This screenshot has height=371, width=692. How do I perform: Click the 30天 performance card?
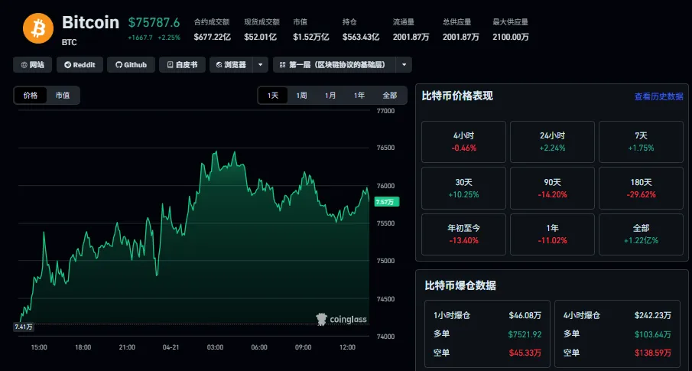click(464, 188)
